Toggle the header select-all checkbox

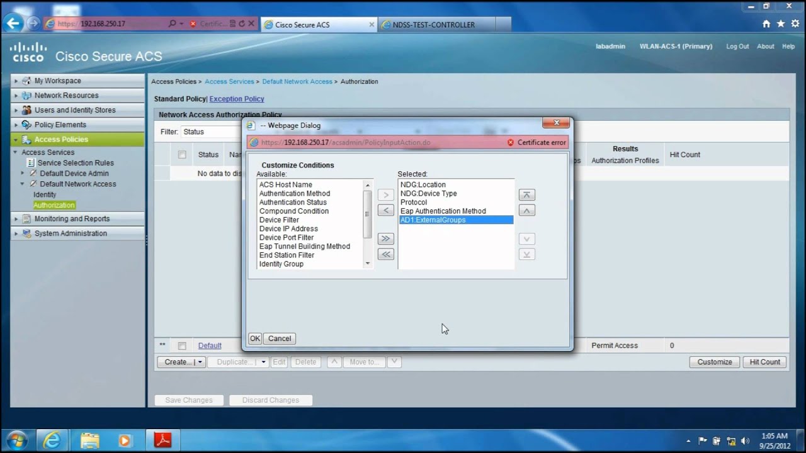182,155
